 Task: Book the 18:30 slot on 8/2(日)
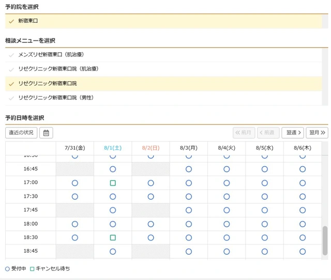(x=151, y=238)
